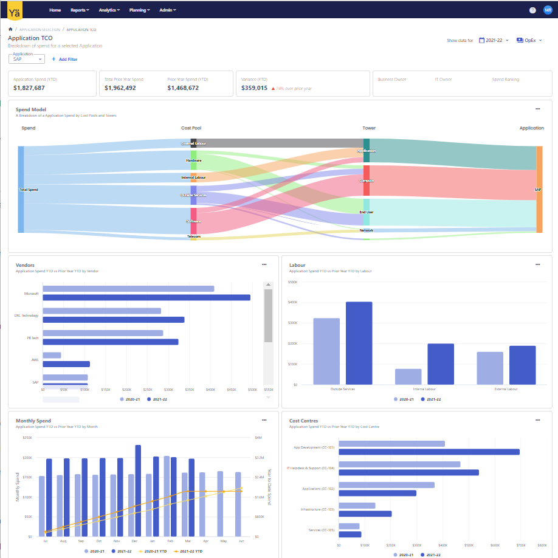Open Cost Centres ellipsis menu

tap(537, 420)
